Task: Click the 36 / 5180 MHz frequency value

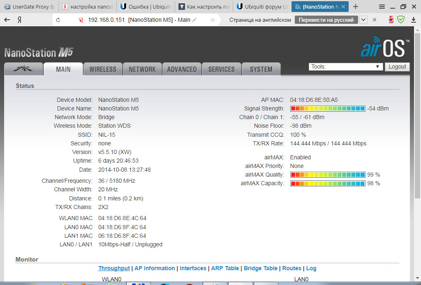Action: (116, 181)
